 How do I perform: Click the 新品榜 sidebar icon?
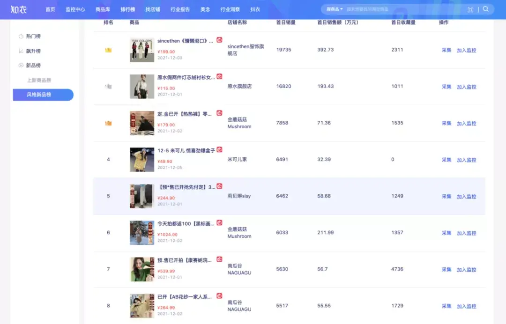(x=21, y=65)
